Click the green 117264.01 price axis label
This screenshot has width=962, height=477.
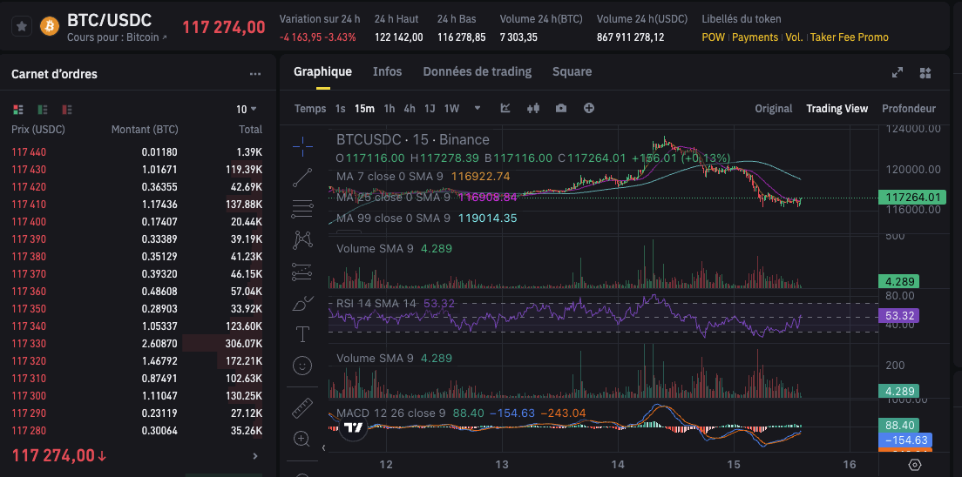click(x=911, y=198)
